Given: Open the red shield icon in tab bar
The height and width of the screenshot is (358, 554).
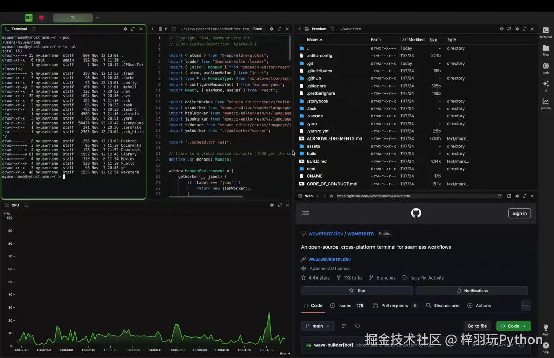Looking at the screenshot, I should [42, 17].
